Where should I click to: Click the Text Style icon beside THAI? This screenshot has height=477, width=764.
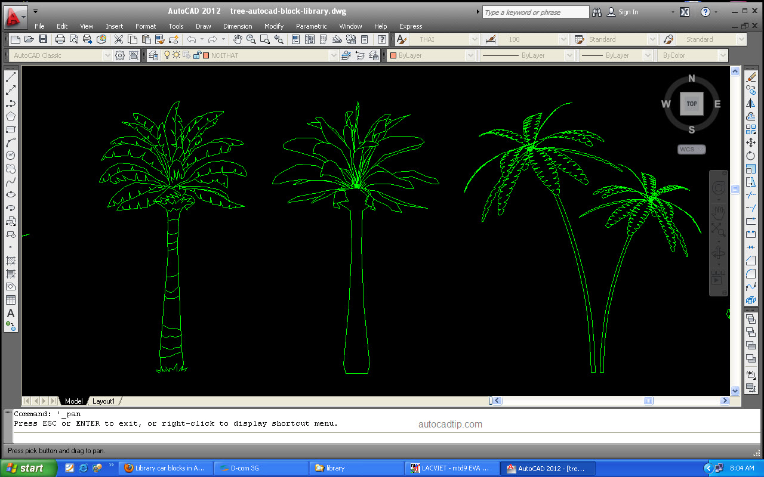point(402,39)
